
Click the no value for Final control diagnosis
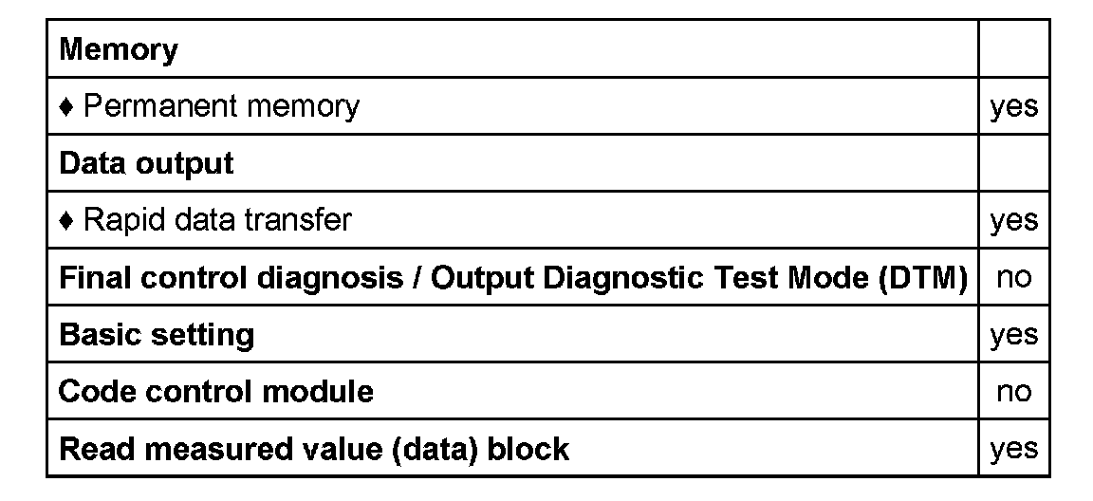click(x=1013, y=277)
